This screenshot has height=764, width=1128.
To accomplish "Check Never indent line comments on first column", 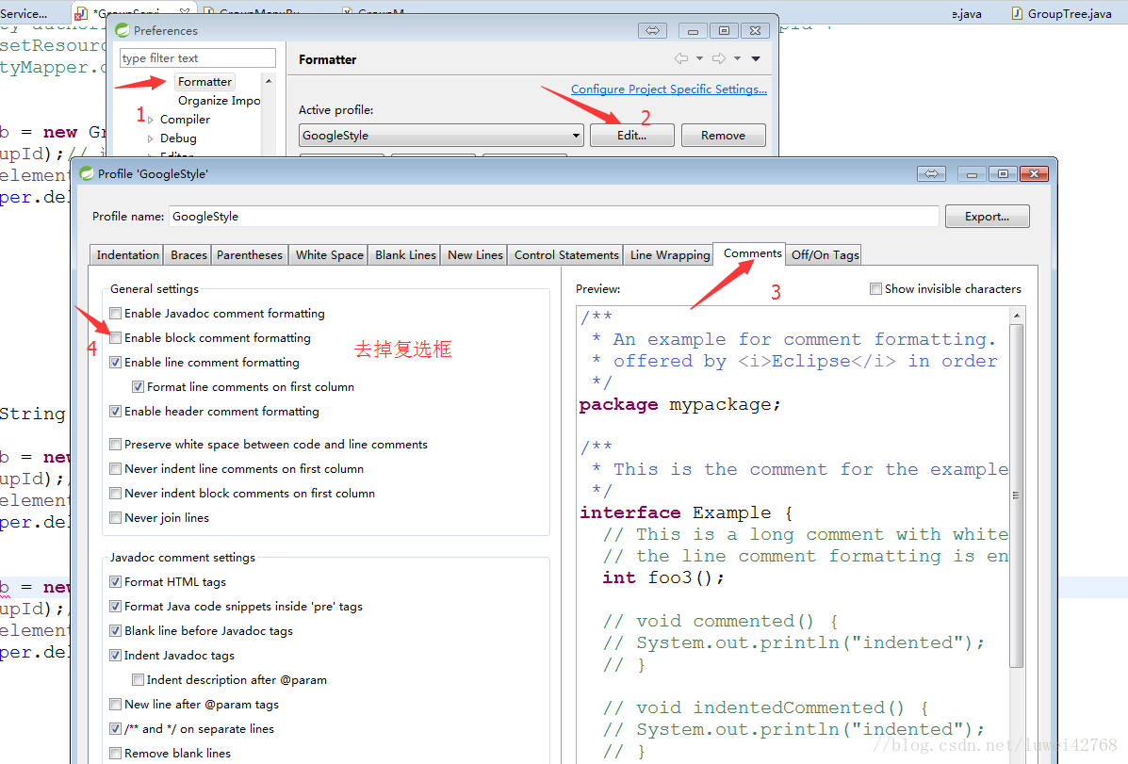I will pos(115,468).
